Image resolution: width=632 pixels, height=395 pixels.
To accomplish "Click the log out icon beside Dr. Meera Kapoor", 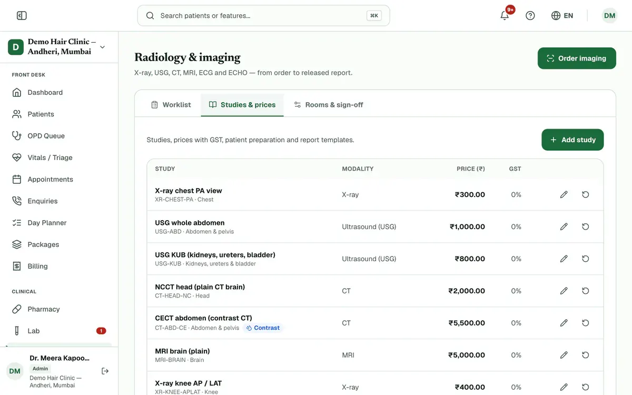I will click(x=105, y=371).
